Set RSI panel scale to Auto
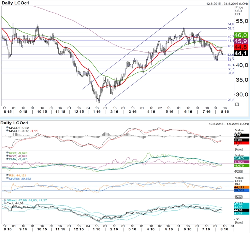The image size is (250, 233). pyautogui.click(x=239, y=197)
